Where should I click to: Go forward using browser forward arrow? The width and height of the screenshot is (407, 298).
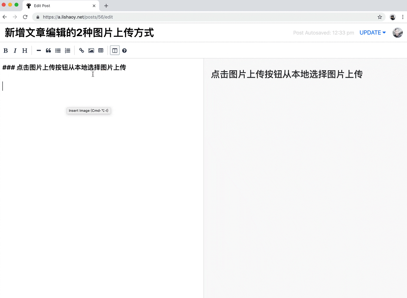pyautogui.click(x=15, y=17)
